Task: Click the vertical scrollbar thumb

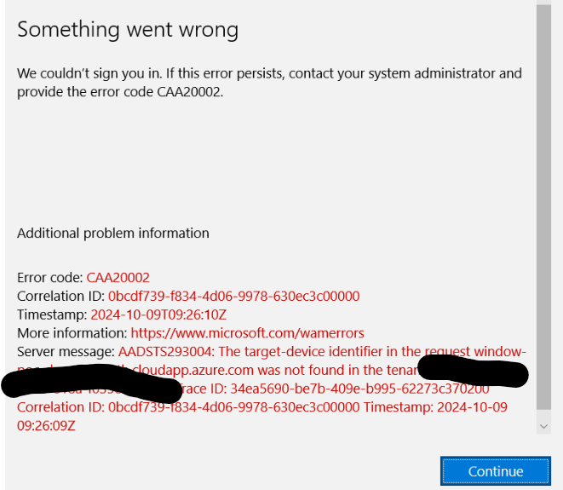Action: pyautogui.click(x=543, y=206)
